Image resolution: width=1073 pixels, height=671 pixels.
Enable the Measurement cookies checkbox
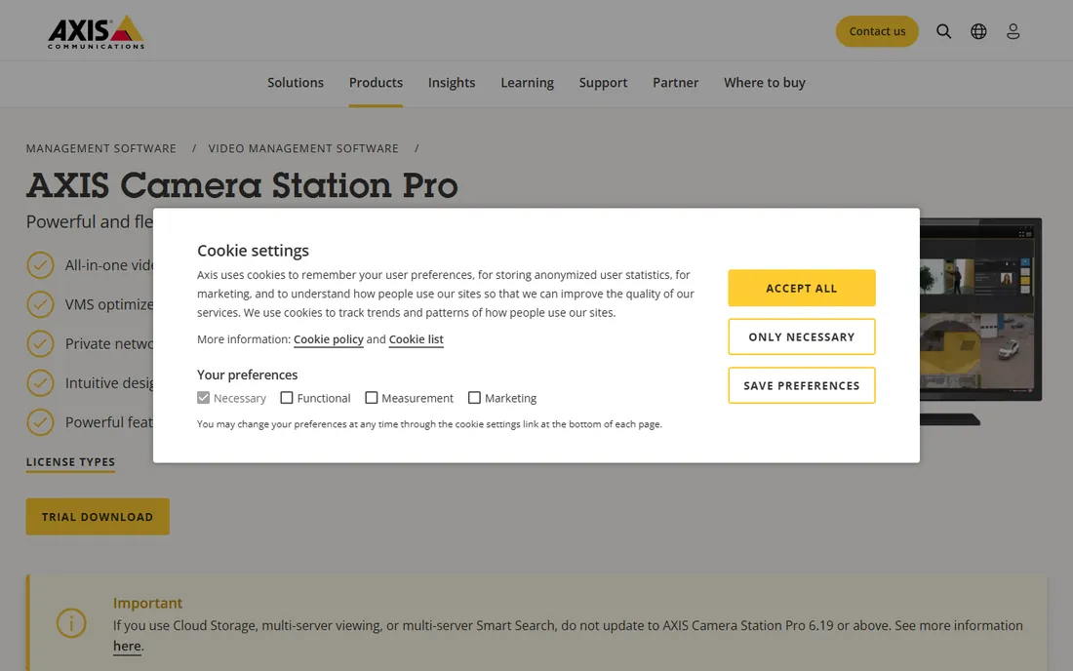pos(372,397)
